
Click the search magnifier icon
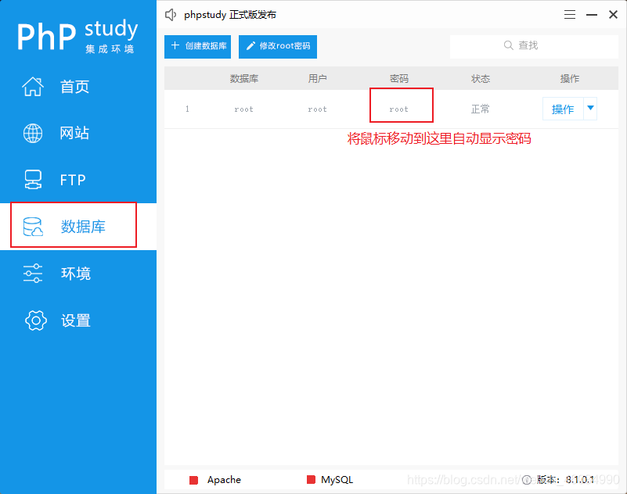(509, 45)
